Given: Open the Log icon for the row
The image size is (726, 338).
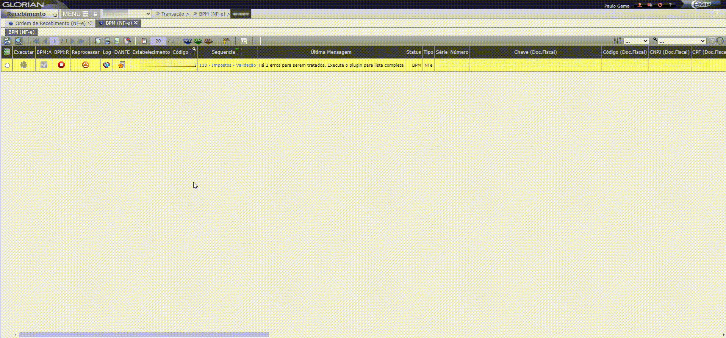Looking at the screenshot, I should click(106, 65).
